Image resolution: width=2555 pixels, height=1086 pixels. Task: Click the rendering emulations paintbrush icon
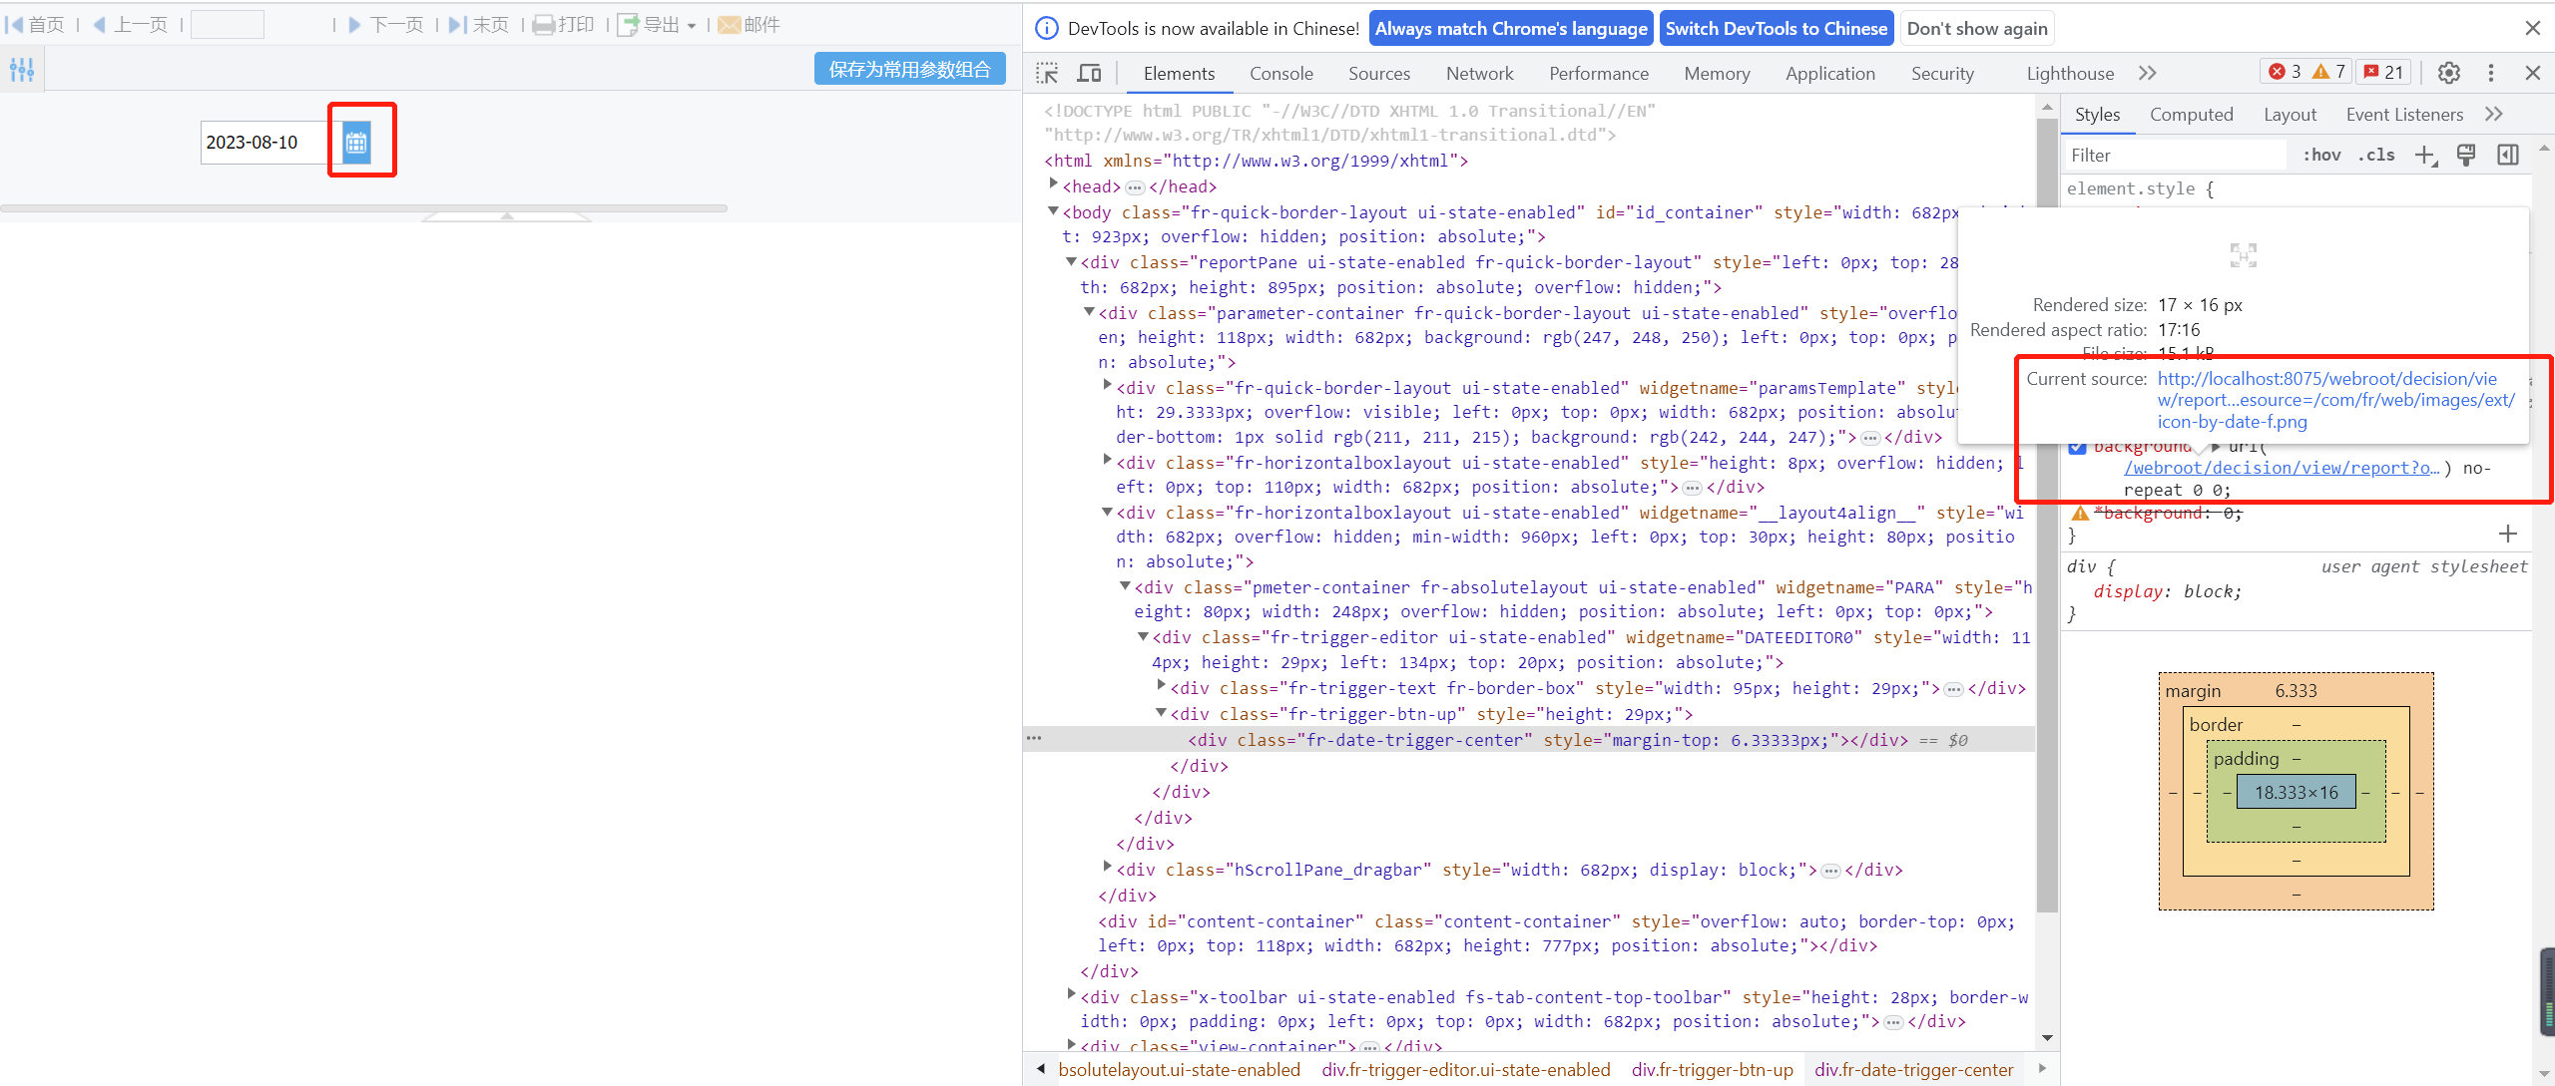[2466, 155]
